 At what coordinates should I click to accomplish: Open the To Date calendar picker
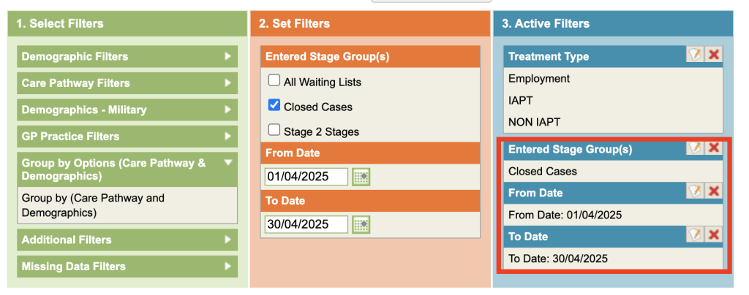pos(361,224)
